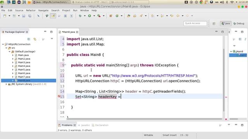Click the Chrome icon in system tray

[201, 2]
